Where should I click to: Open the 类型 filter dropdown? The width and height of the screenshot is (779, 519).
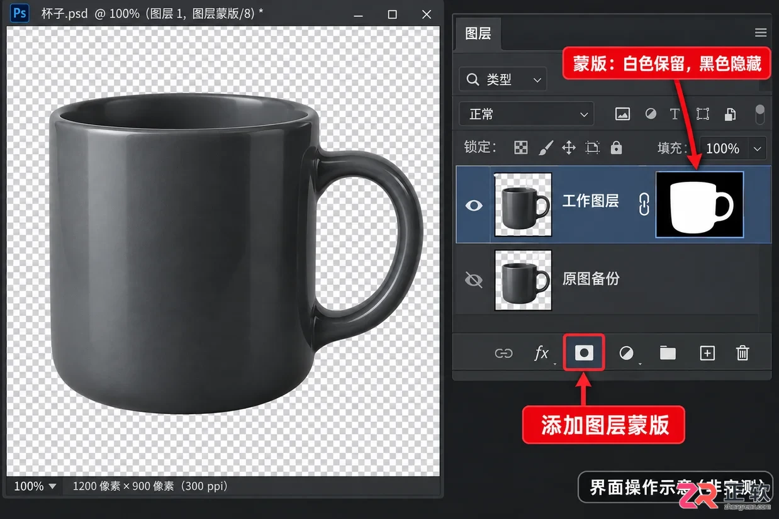click(503, 80)
